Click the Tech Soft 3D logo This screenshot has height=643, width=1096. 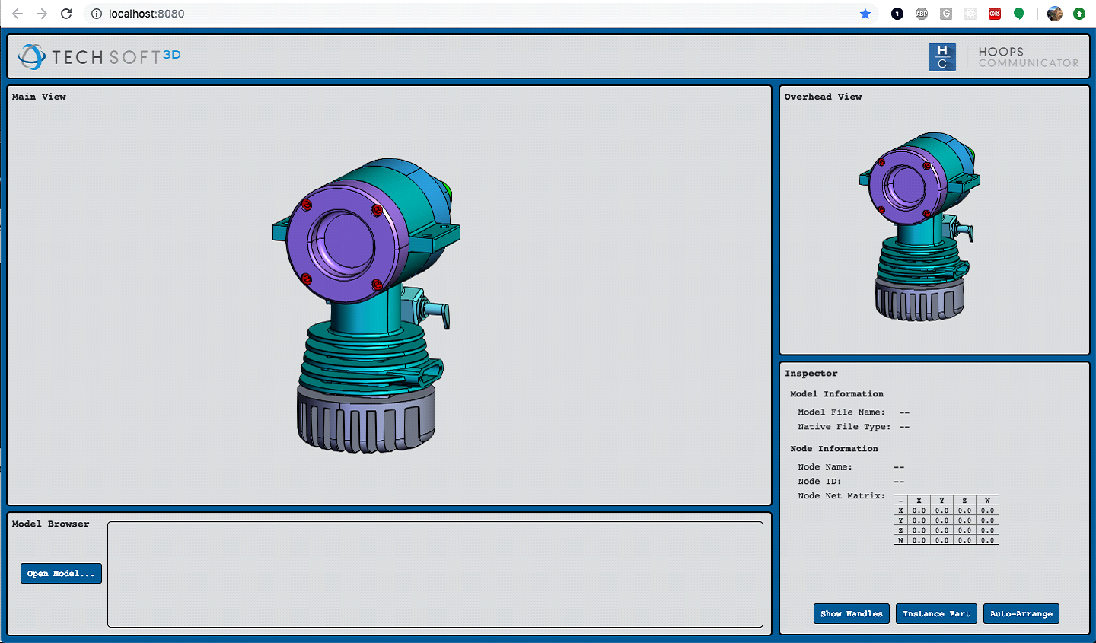[x=100, y=57]
